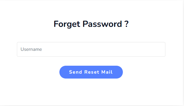Click the Username input field
Viewport: 184px width, 106px height.
(91, 49)
